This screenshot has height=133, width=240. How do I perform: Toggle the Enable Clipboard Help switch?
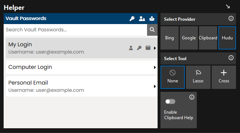tap(170, 102)
